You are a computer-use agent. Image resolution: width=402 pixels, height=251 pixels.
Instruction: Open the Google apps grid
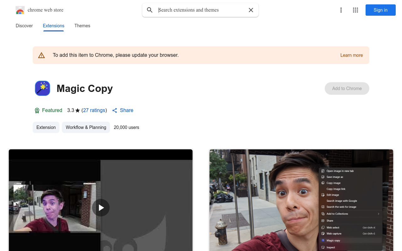tap(356, 10)
